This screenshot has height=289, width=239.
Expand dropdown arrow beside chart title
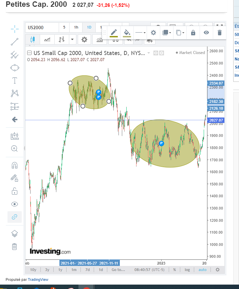coord(149,53)
